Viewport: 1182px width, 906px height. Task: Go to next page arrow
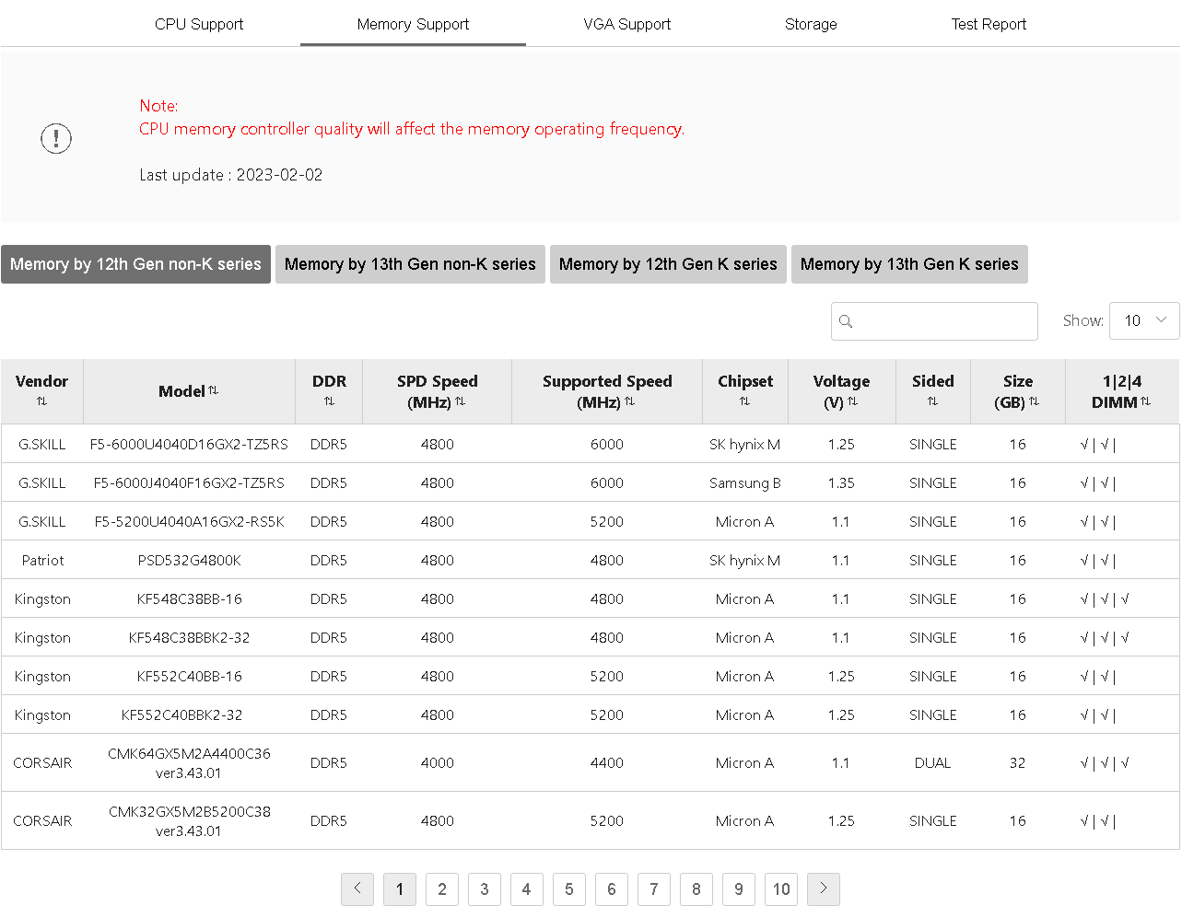(x=824, y=889)
